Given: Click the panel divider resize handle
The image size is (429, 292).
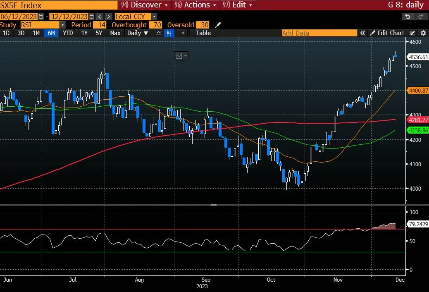Looking at the screenshot, I should 214,205.
